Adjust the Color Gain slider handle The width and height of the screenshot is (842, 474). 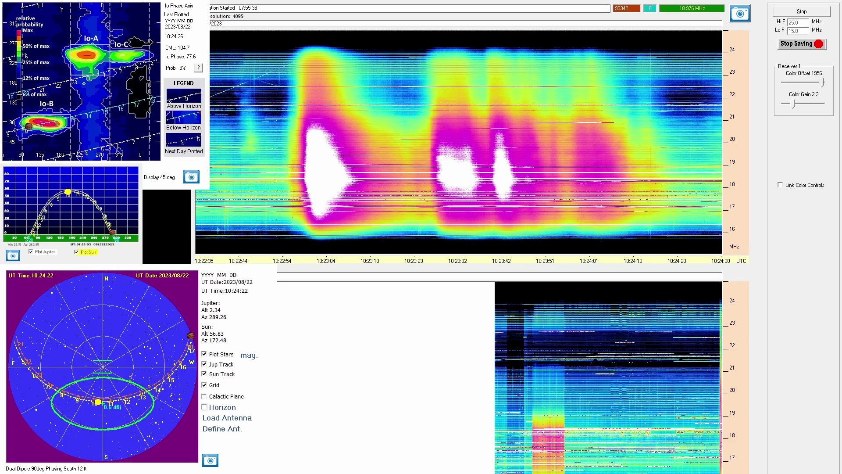[x=794, y=104]
